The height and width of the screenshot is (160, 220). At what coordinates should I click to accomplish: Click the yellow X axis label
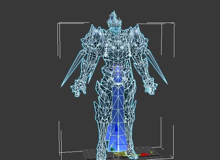pos(152,152)
